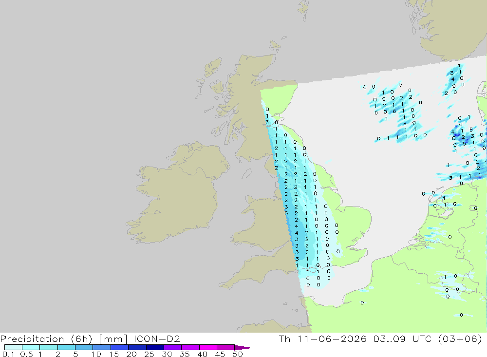This screenshot has height=357, width=487.
Task: Click the '25' legend scale label
Action: click(149, 354)
